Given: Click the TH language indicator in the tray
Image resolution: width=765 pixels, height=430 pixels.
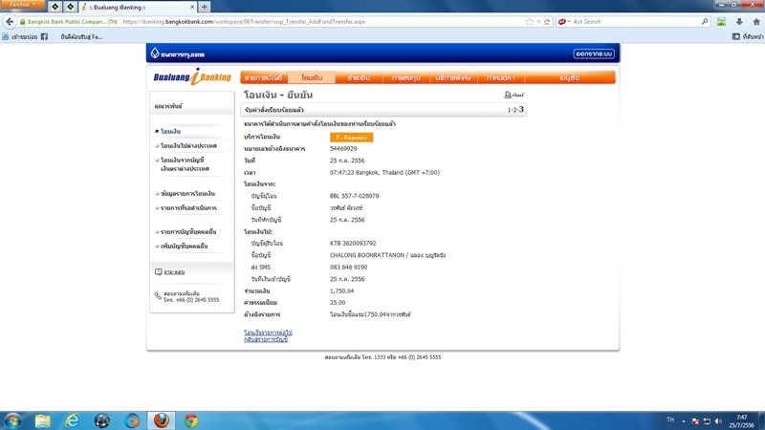Looking at the screenshot, I should click(670, 419).
